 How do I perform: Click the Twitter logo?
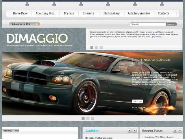(92, 131)
